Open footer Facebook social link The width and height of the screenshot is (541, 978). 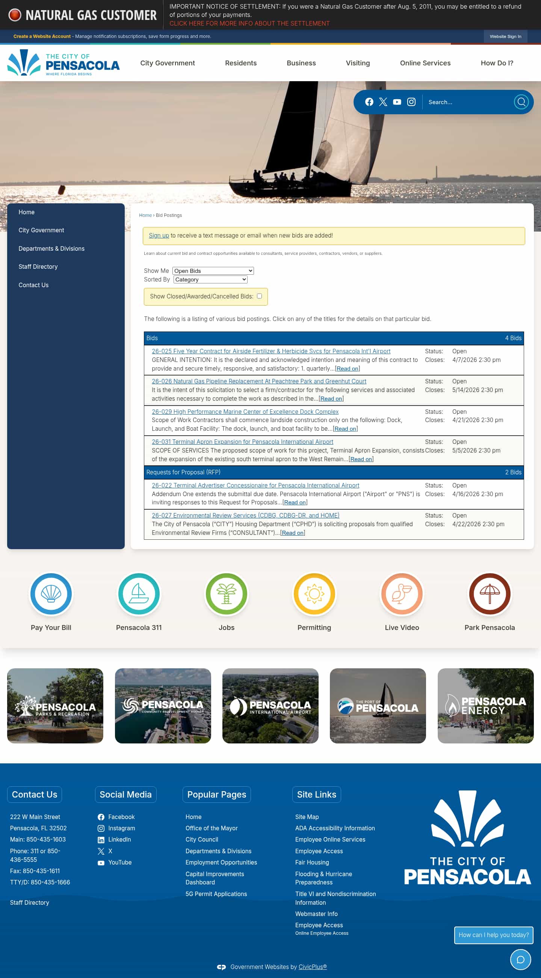pos(116,817)
